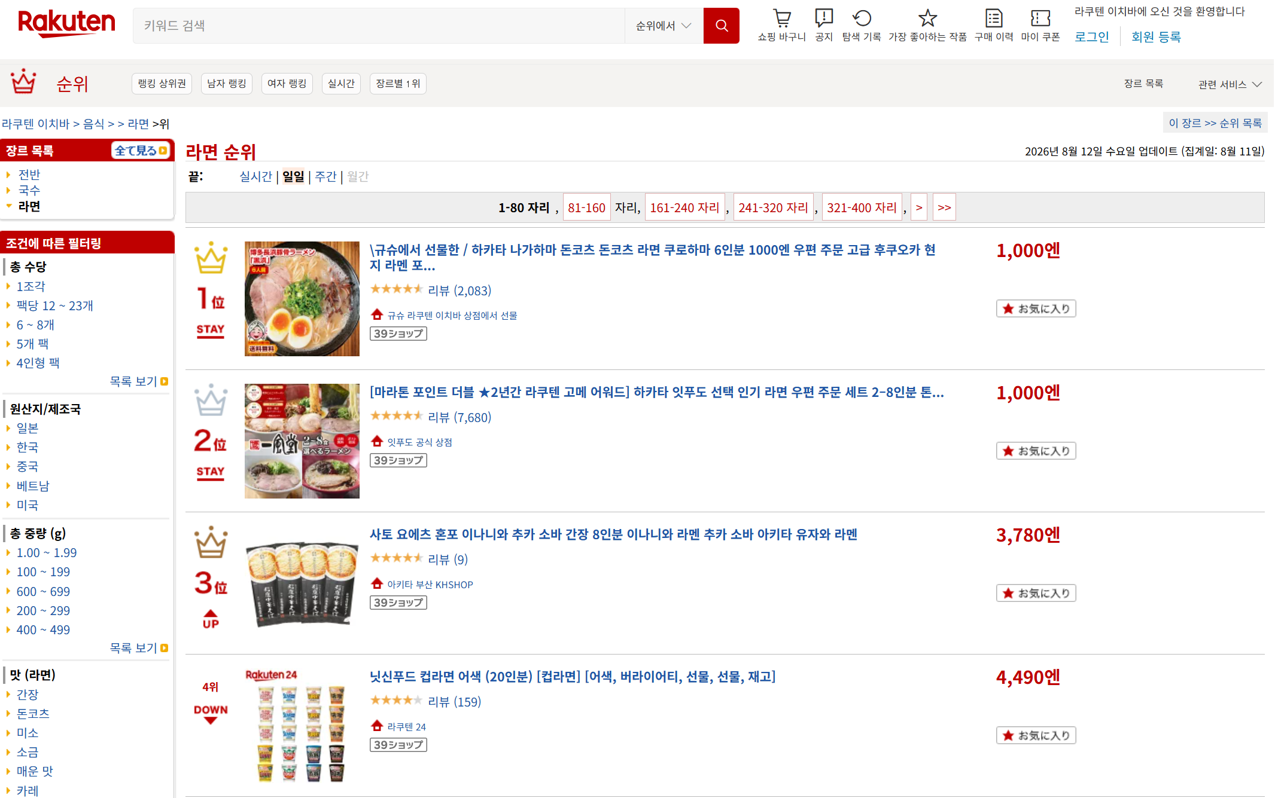Viewport: 1278px width, 798px height.
Task: Open 목록 보기 under 총 중량 filter
Action: [x=139, y=648]
